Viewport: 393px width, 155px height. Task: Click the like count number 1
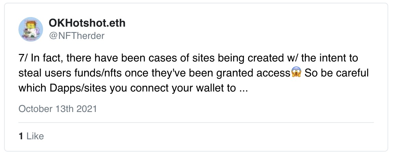click(x=21, y=136)
